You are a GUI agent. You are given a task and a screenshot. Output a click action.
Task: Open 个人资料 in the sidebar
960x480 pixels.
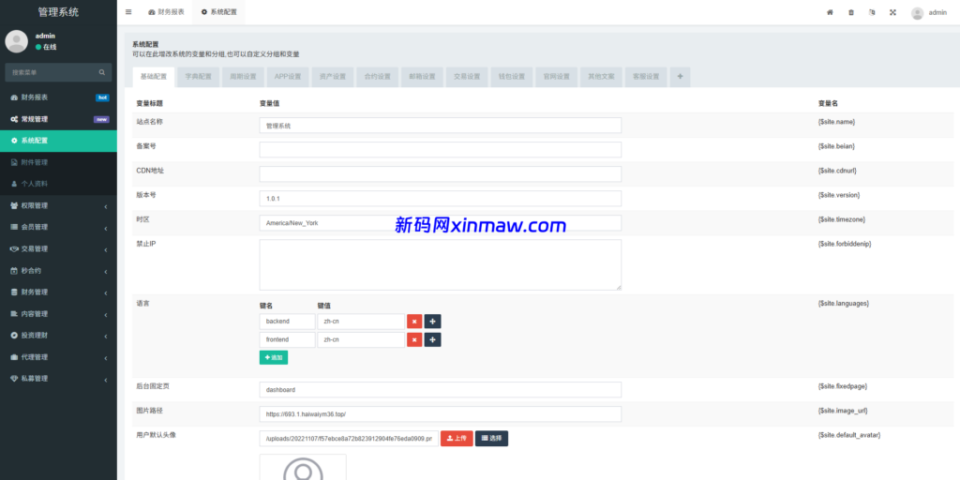point(58,184)
